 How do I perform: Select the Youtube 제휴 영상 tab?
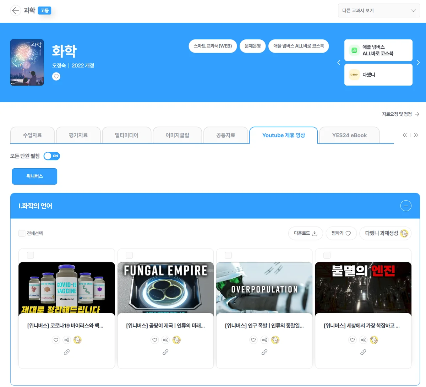click(284, 135)
